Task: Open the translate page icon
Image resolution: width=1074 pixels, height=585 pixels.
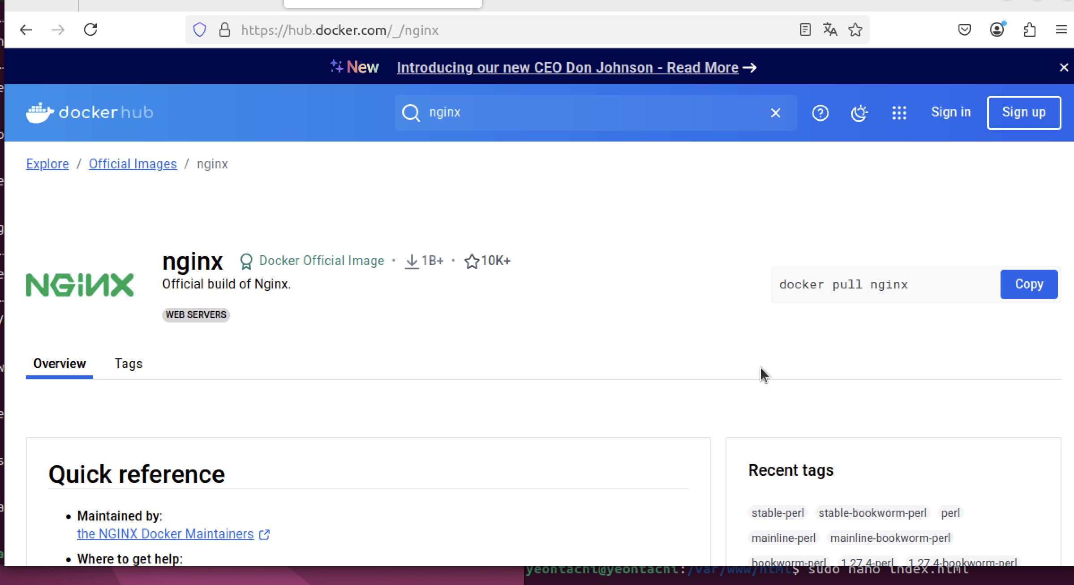Action: tap(830, 30)
